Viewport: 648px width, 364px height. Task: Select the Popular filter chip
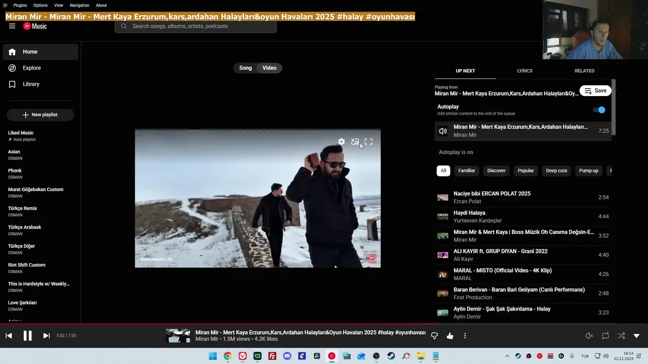(525, 171)
